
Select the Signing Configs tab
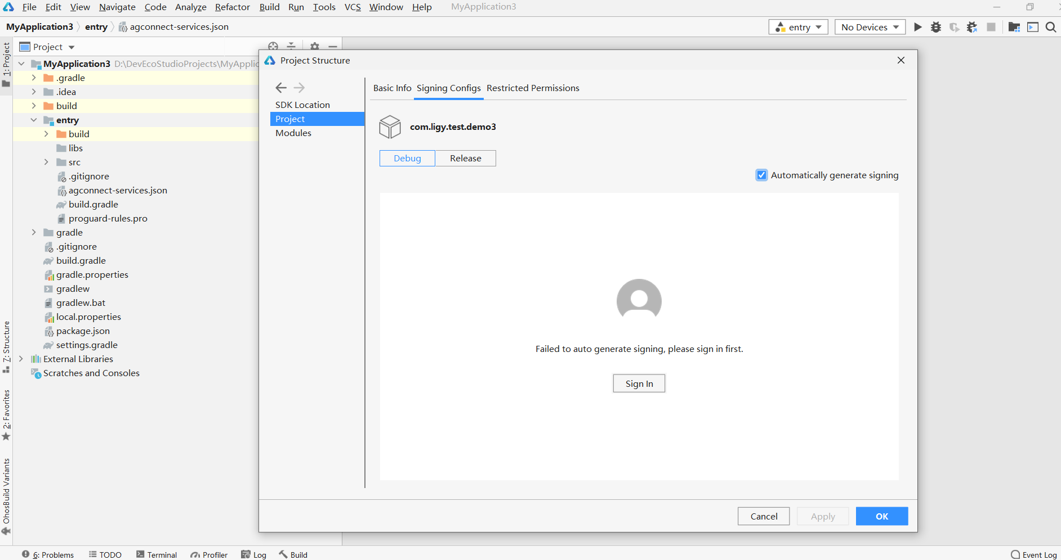449,88
